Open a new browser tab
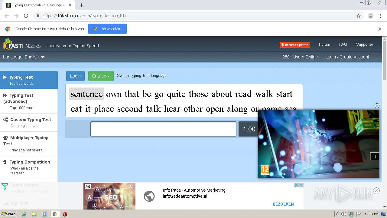 (82, 5)
